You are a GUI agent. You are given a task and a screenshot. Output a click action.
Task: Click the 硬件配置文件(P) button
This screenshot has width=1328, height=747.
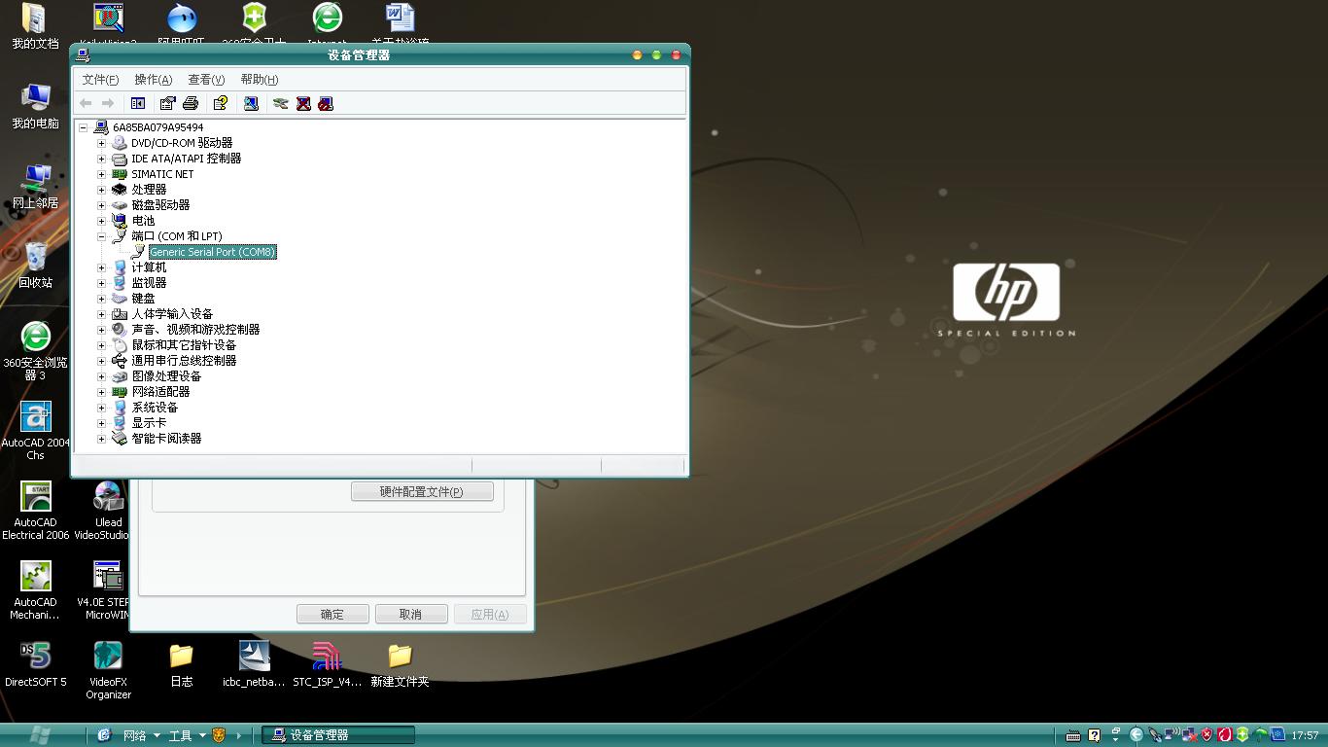422,491
